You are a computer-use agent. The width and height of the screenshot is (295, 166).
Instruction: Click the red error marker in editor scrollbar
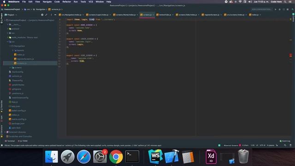tap(290, 55)
